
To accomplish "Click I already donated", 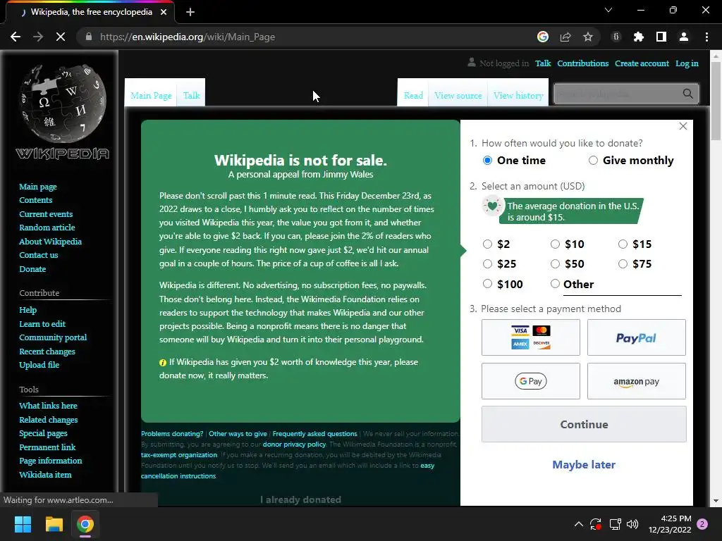I will [x=300, y=499].
